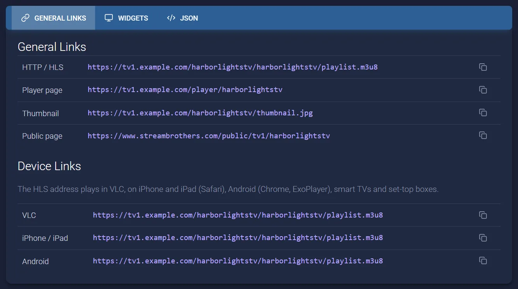Copy the Player page URL
The image size is (518, 289).
[483, 90]
